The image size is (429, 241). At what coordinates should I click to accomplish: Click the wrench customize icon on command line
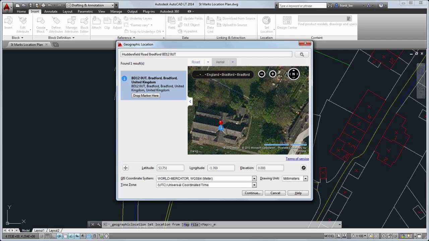pos(99,225)
